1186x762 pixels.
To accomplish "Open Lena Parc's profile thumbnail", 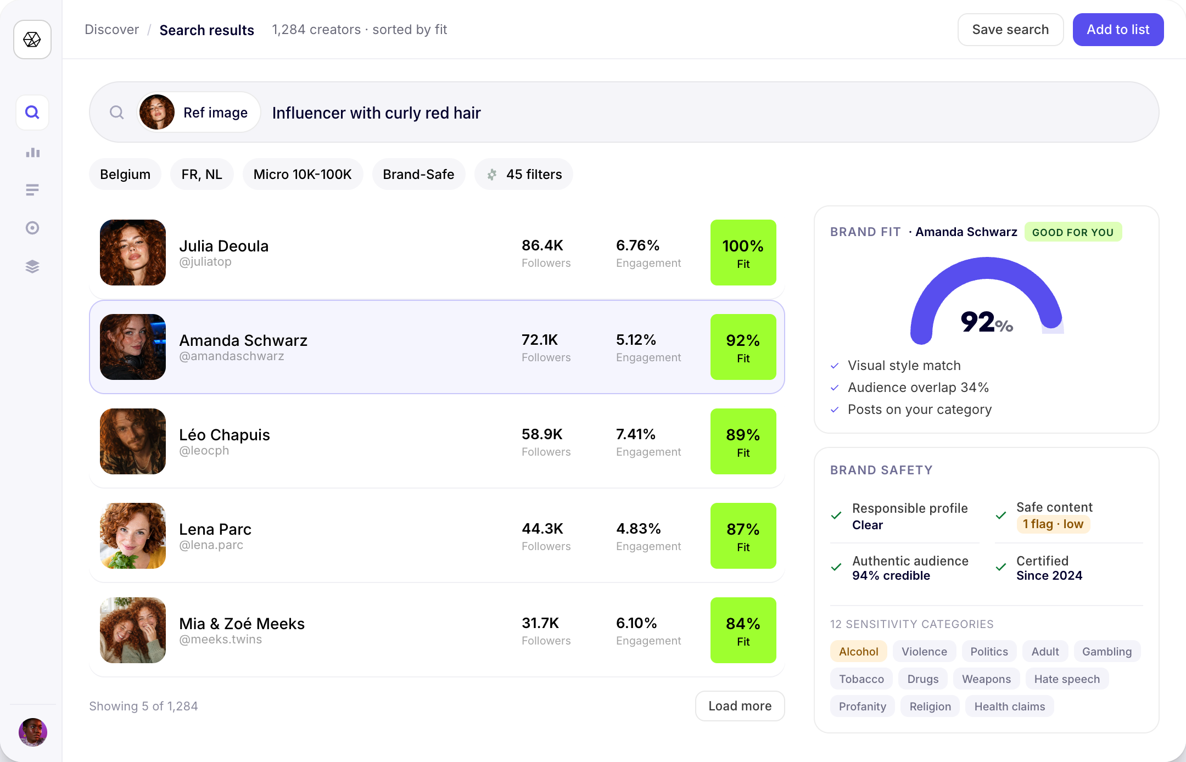I will point(133,536).
